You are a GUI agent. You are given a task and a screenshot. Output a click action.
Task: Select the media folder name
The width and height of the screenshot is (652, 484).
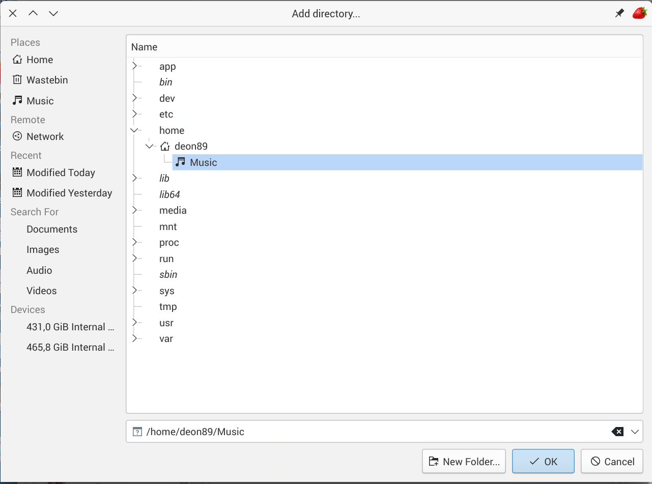coord(173,210)
